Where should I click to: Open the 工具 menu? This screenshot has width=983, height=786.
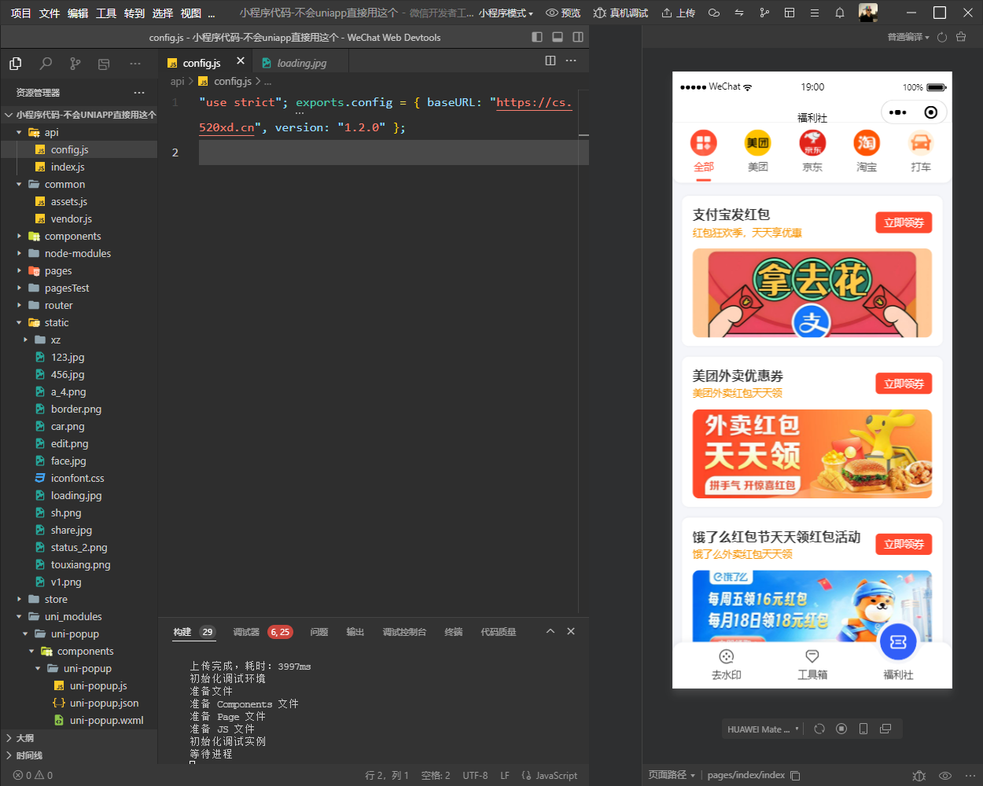click(106, 13)
